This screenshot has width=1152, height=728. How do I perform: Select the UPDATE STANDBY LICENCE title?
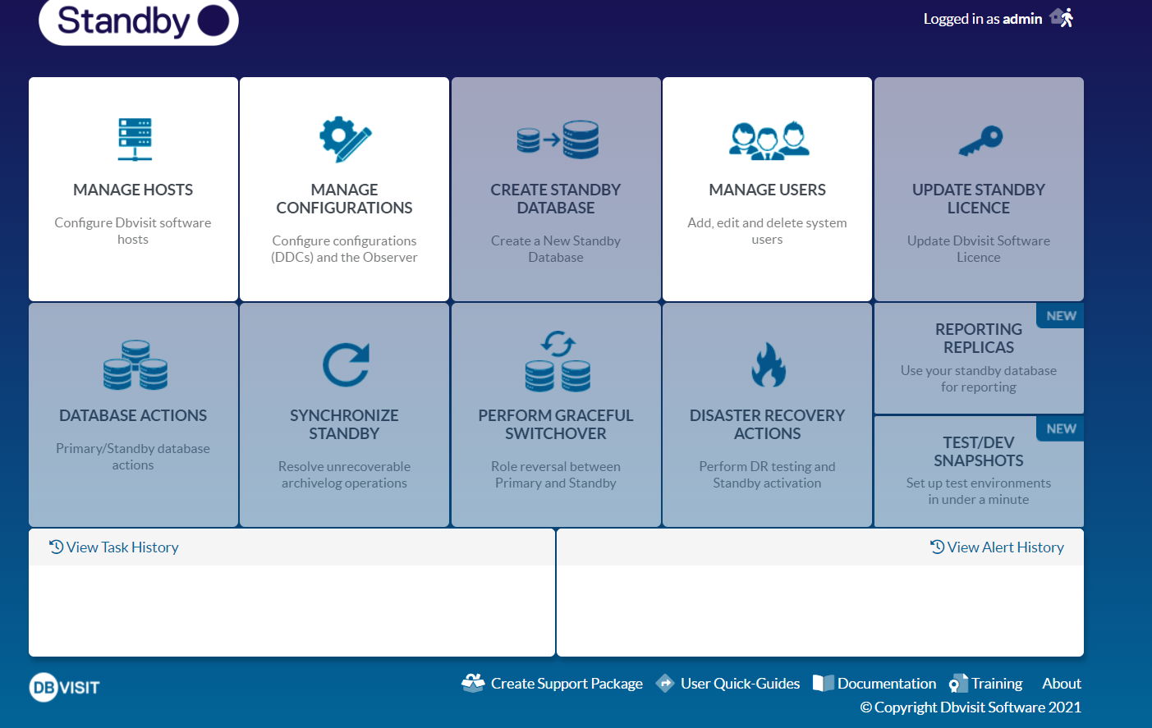coord(979,199)
